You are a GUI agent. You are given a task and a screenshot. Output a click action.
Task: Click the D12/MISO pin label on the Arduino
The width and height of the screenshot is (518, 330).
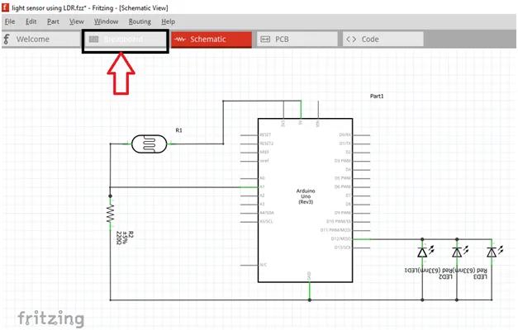pyautogui.click(x=340, y=238)
